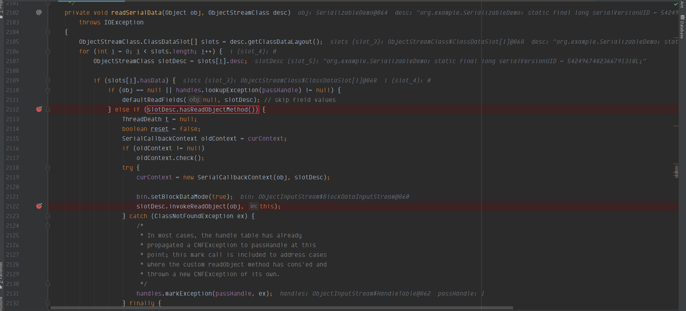The image size is (686, 311).
Task: Toggle the breakpoint on line 2112
Action: point(39,109)
